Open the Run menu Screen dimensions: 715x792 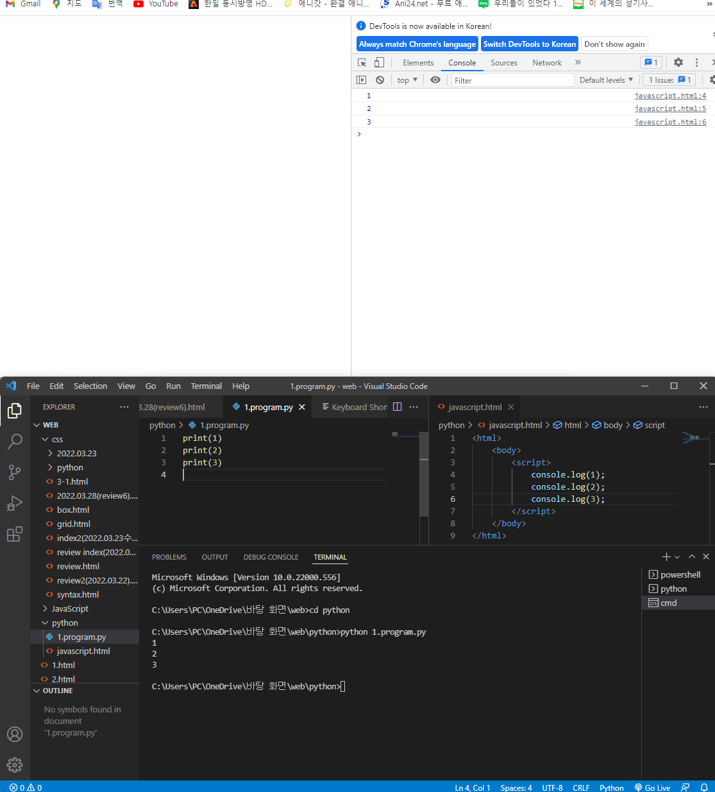pyautogui.click(x=173, y=386)
